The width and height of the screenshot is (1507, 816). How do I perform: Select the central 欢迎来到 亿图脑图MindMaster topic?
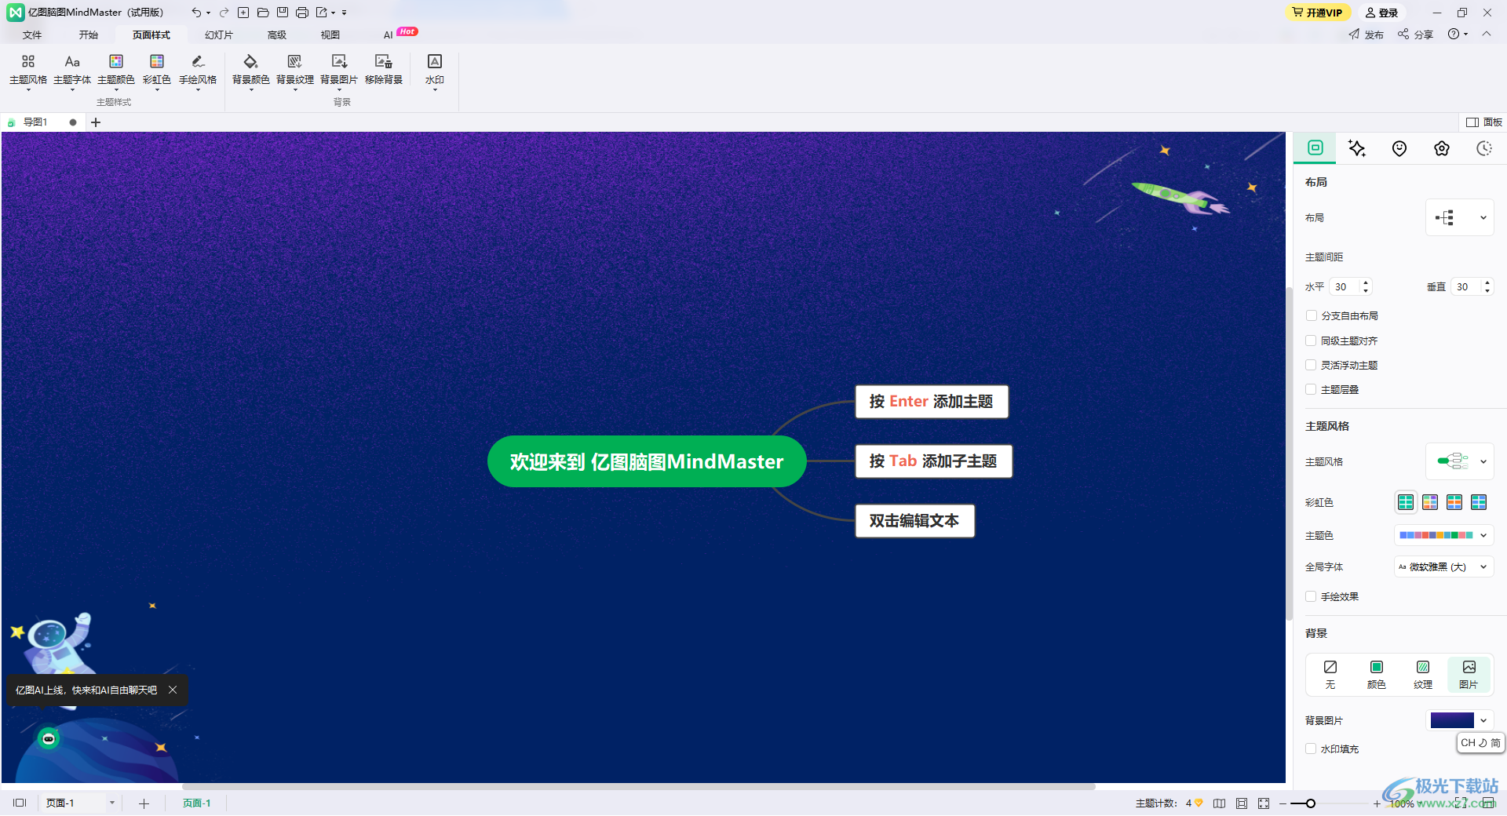tap(647, 461)
